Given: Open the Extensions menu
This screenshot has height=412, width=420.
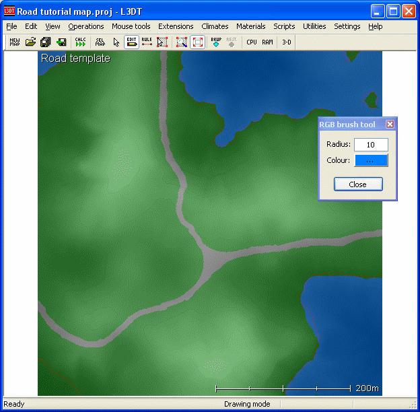Looking at the screenshot, I should click(176, 26).
